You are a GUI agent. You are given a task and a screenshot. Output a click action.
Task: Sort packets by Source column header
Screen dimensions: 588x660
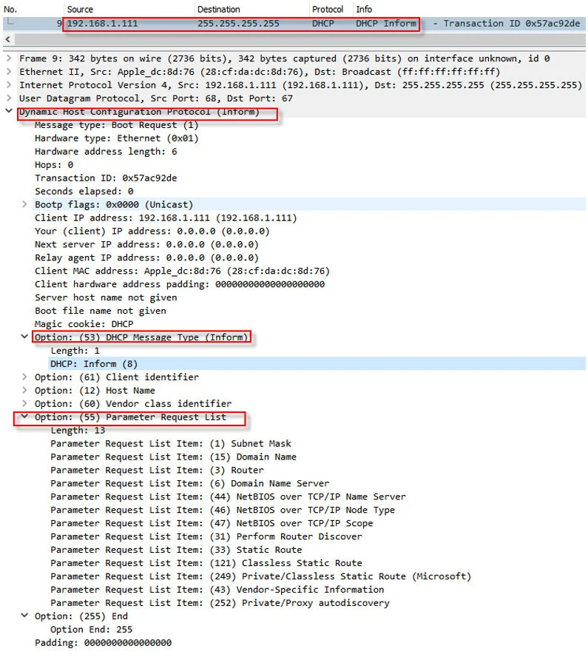click(80, 10)
